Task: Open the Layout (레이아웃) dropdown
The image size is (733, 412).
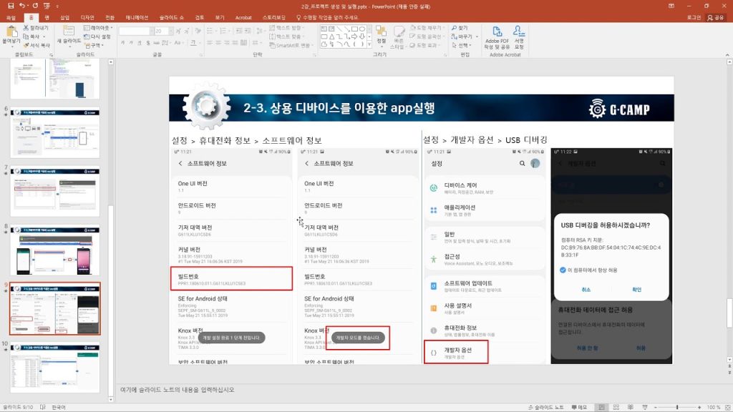Action: click(97, 27)
